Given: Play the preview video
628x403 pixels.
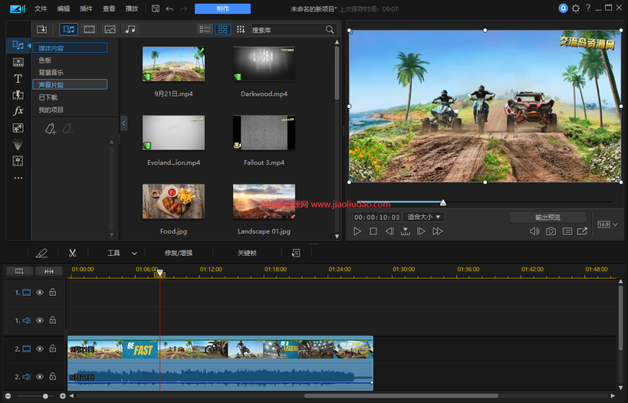Looking at the screenshot, I should point(358,231).
